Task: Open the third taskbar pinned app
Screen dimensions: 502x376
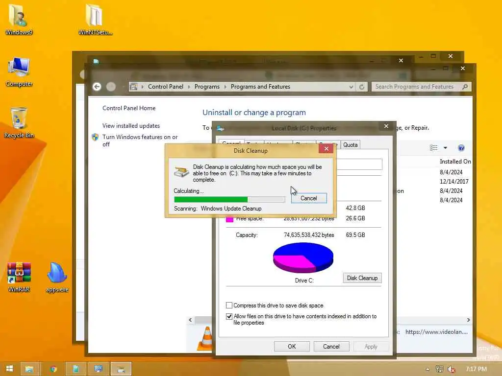Action: click(x=75, y=369)
